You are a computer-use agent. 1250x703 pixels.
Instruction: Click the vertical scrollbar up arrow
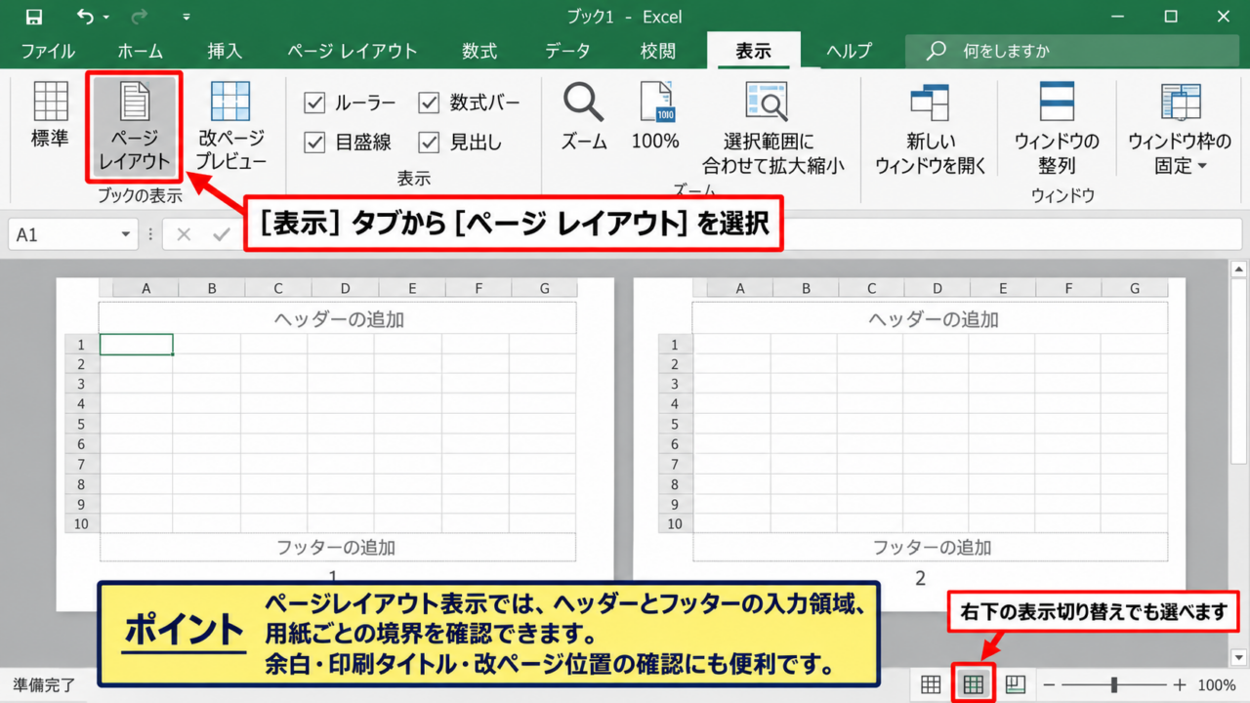point(1240,269)
